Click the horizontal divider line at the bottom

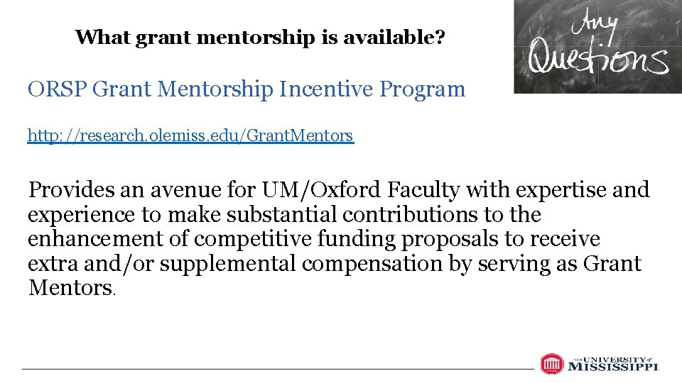click(x=277, y=369)
